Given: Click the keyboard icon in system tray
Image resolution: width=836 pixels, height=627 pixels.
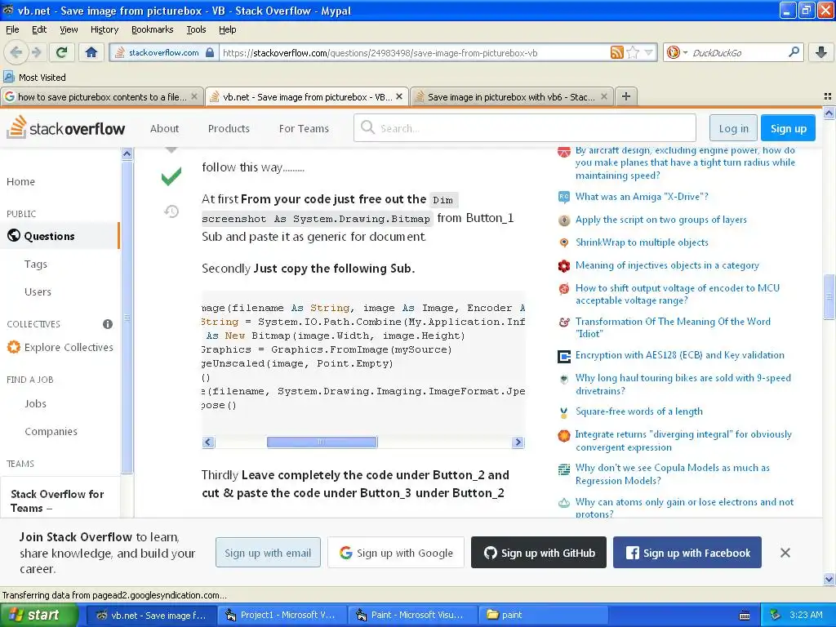Looking at the screenshot, I should (745, 616).
